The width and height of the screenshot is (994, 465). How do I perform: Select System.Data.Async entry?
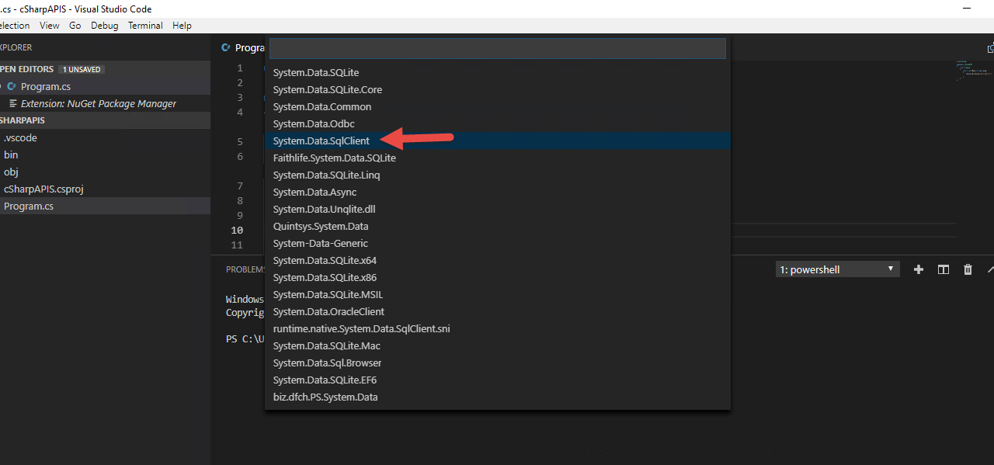(497, 192)
